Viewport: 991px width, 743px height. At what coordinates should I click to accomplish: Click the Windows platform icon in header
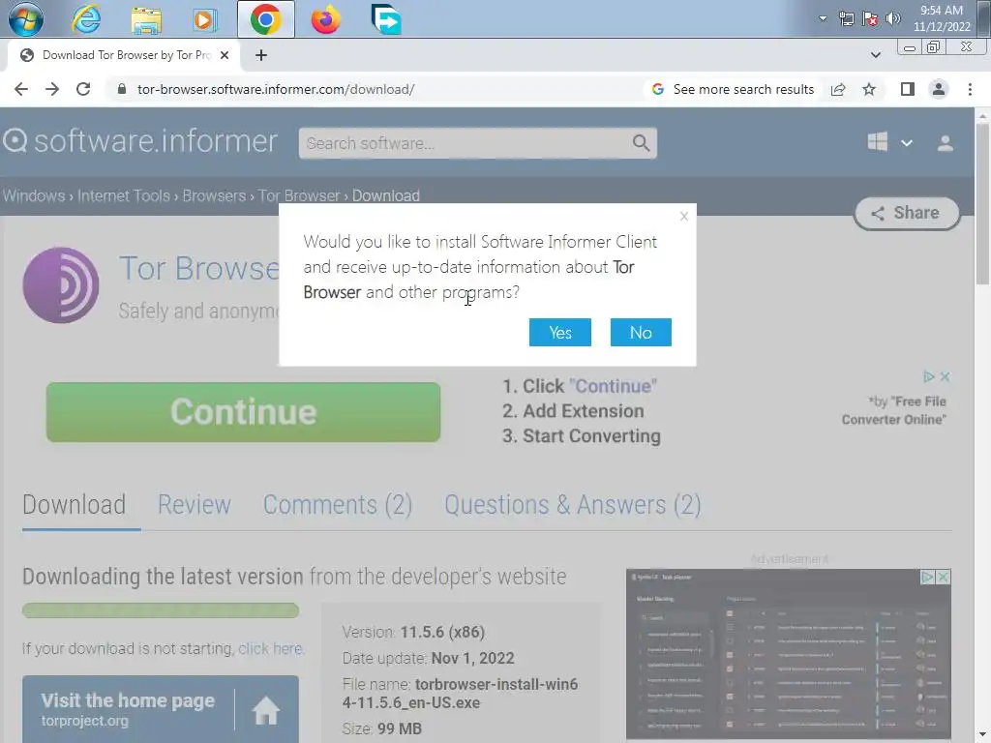[x=877, y=142]
